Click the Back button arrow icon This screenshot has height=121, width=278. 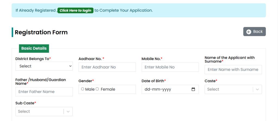coord(249,32)
